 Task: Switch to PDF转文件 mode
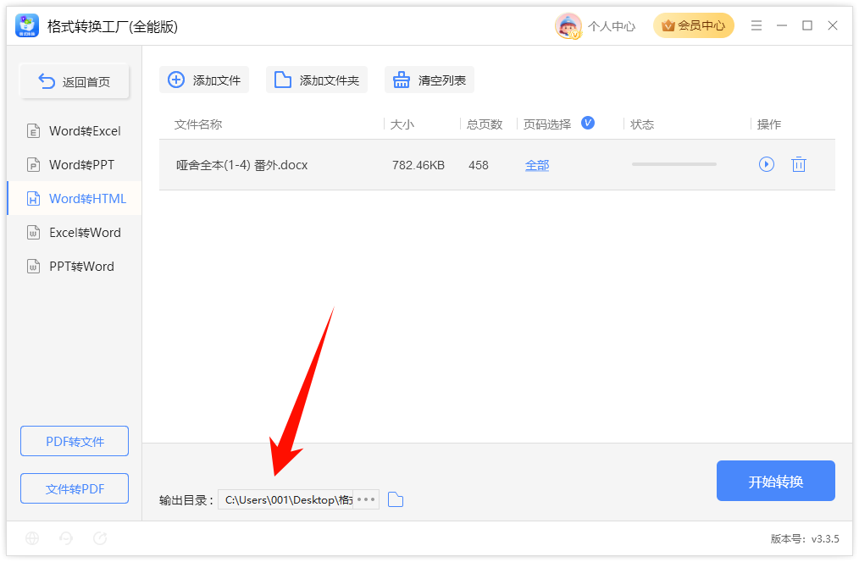click(x=75, y=441)
